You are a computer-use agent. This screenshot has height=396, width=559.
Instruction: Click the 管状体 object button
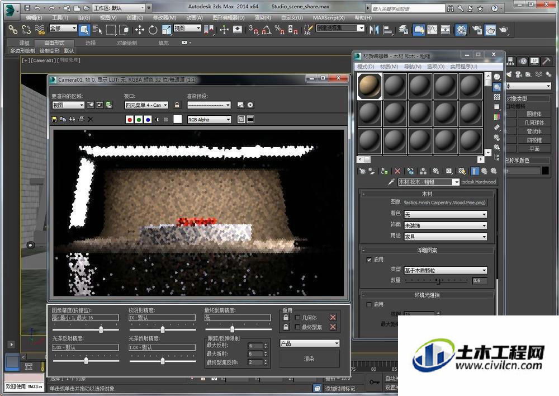point(534,131)
